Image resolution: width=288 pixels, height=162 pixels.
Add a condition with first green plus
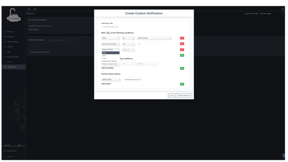pos(182,55)
